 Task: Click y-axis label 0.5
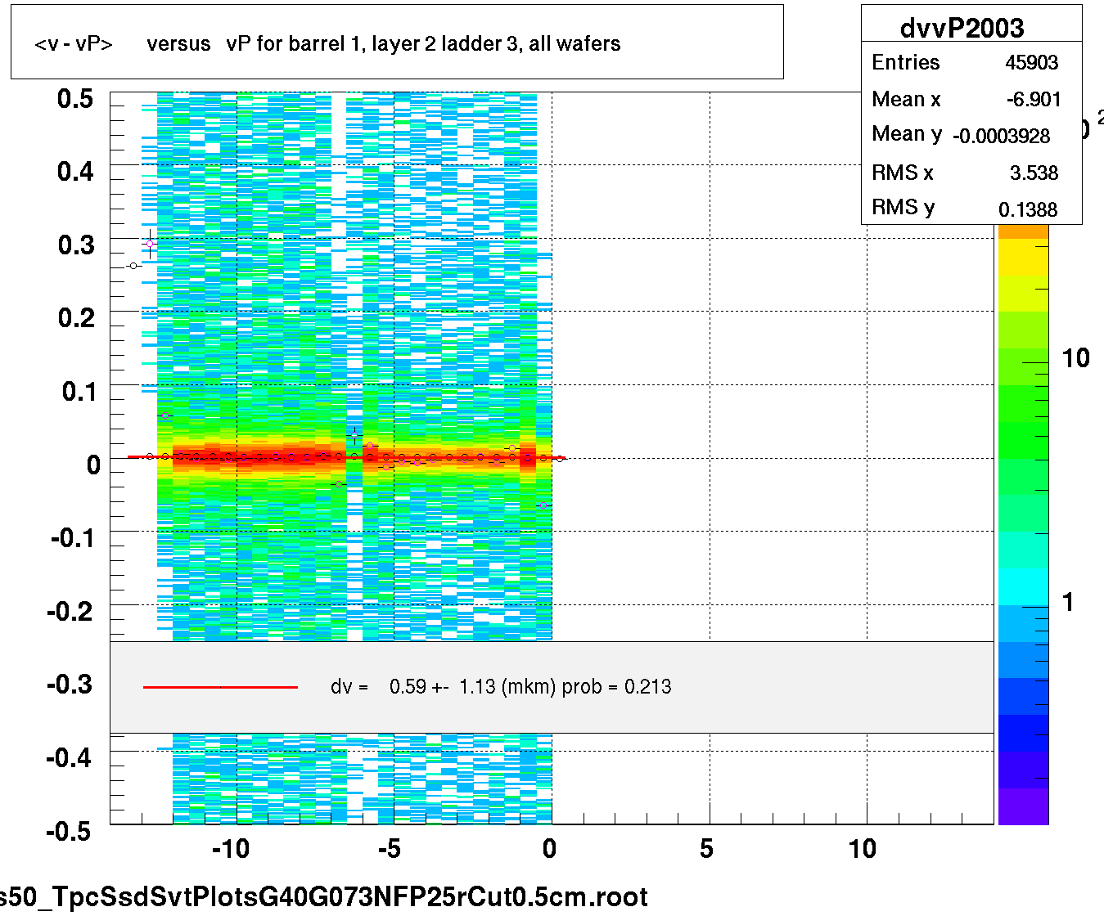[75, 99]
